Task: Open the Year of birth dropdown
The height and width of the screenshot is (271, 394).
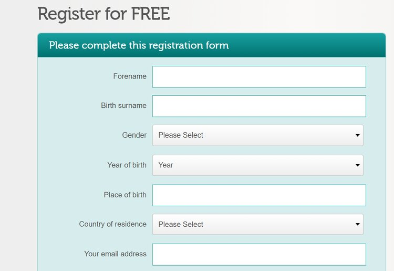Action: pos(257,165)
